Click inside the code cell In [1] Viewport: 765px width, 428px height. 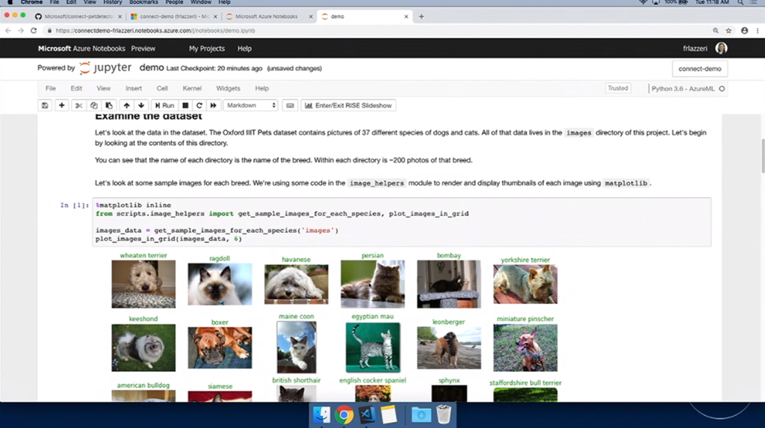(401, 222)
